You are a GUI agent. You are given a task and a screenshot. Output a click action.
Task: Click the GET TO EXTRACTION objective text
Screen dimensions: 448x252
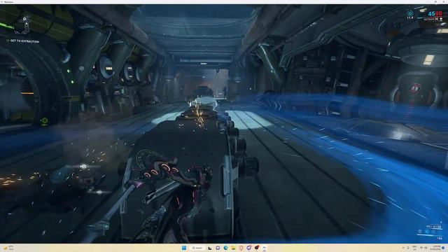point(24,41)
